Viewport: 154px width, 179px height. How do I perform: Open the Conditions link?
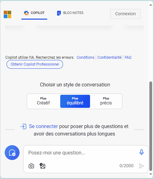point(85,57)
